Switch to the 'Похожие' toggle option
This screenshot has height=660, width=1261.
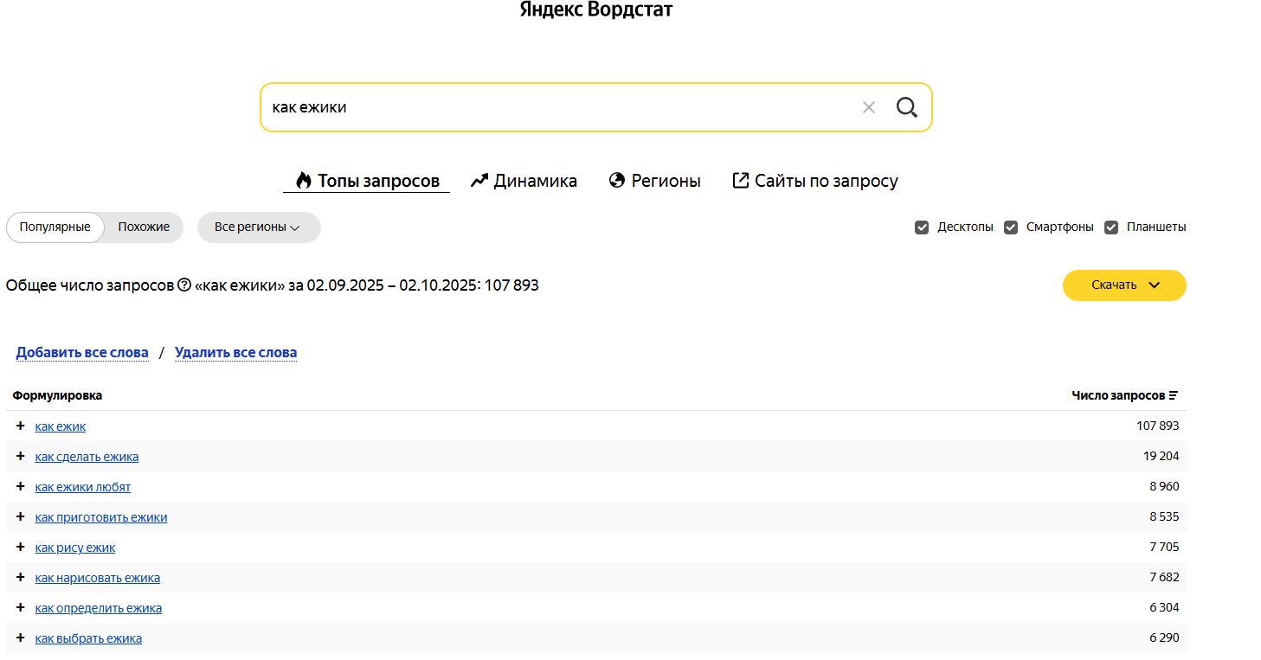144,227
